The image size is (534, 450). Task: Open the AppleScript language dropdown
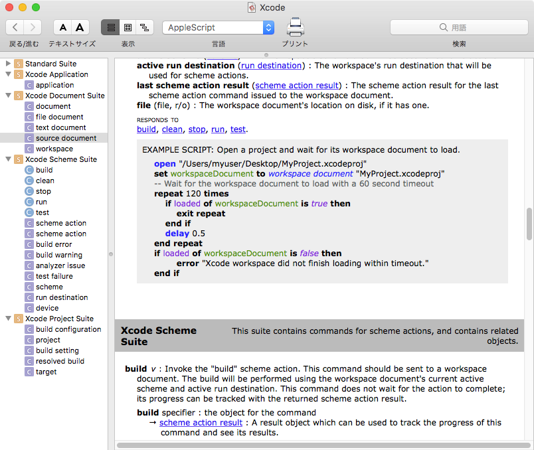(219, 28)
